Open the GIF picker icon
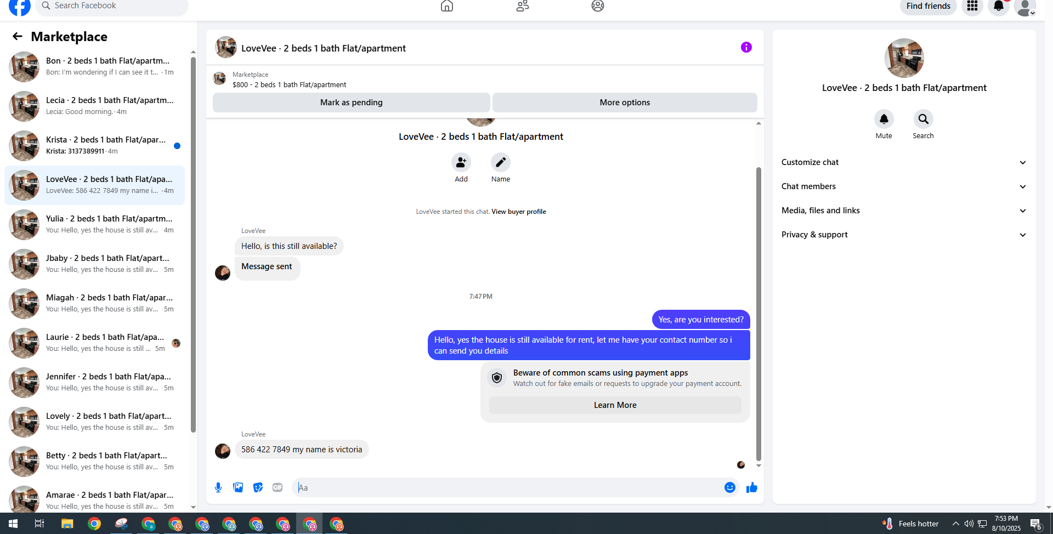Screen dimensions: 1053x534 (x=278, y=487)
